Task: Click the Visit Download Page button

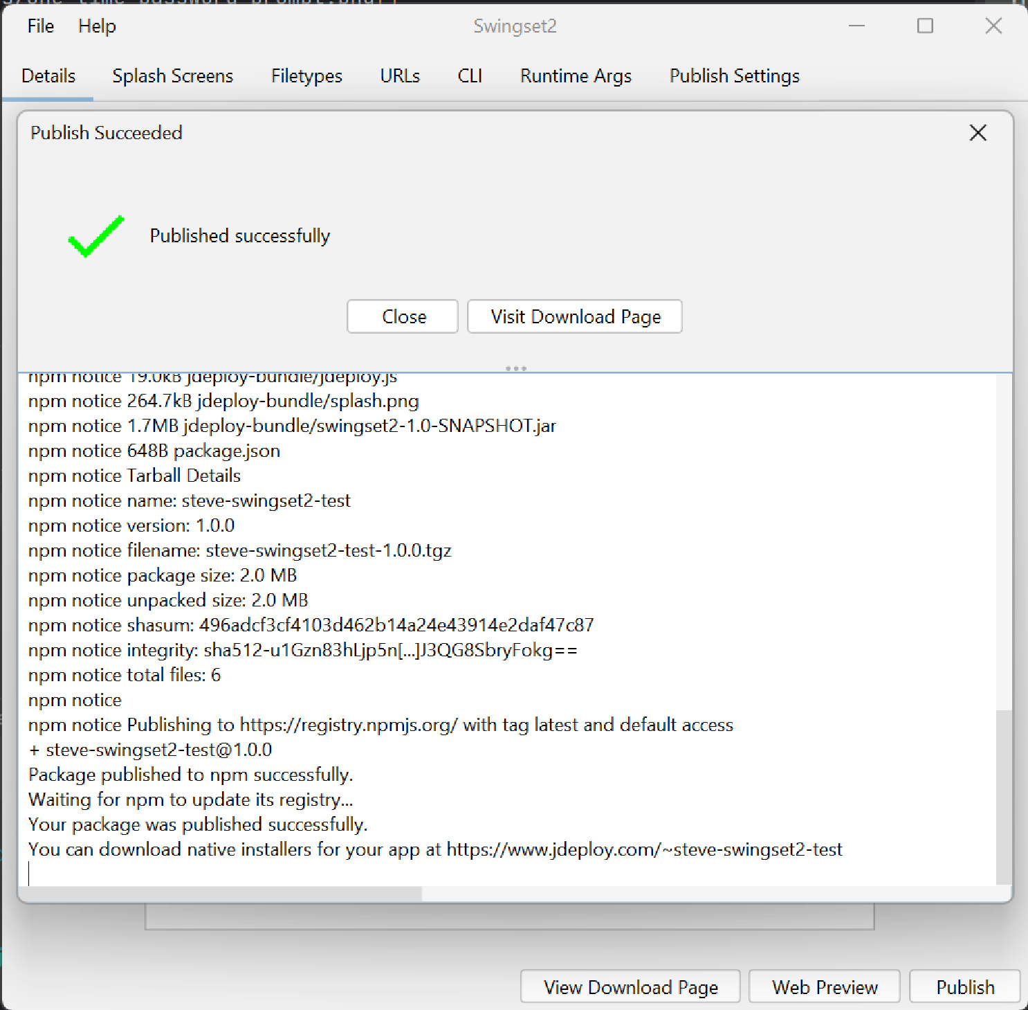Action: (x=575, y=316)
